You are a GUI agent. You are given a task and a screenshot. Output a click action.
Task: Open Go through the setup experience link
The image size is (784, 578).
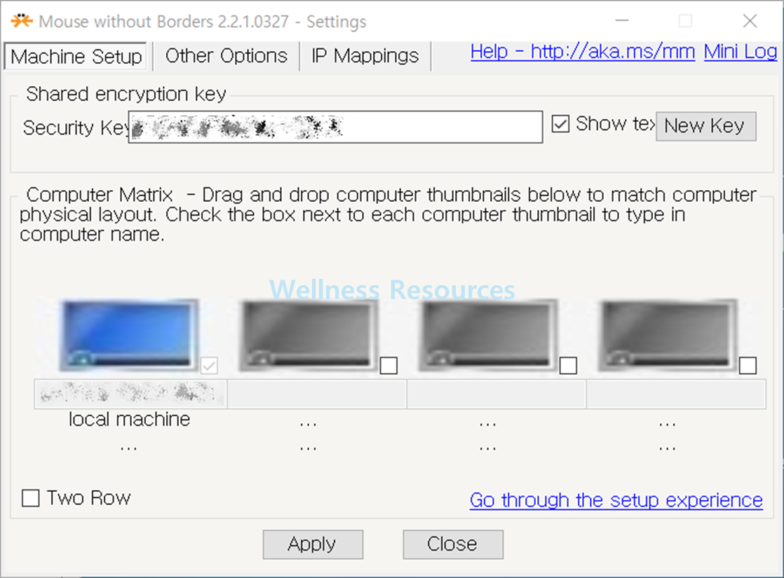[x=616, y=500]
